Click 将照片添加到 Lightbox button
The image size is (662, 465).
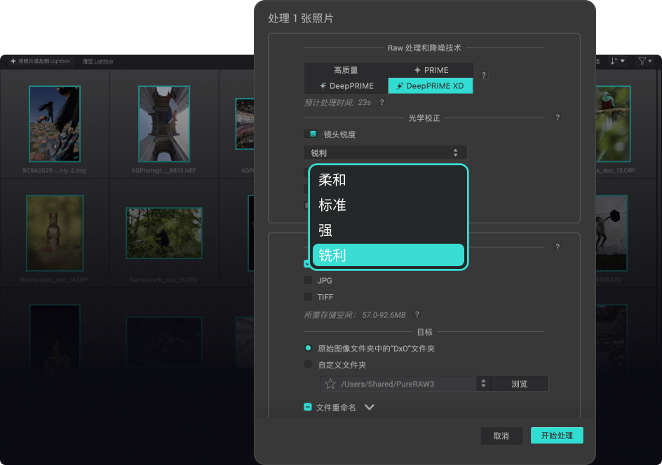point(41,61)
